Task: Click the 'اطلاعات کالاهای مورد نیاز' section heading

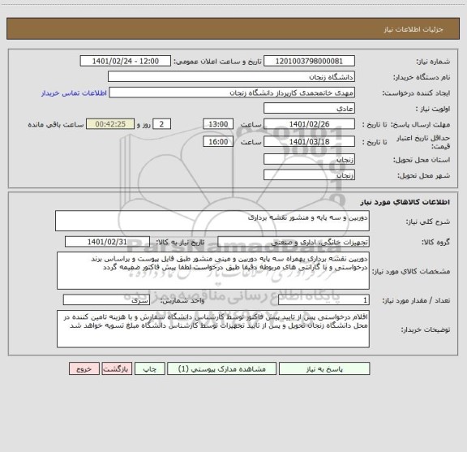Action: point(405,202)
